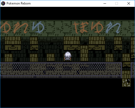This screenshot has height=108, width=135.
Task: Click the blue graffiti symbol on right wall
Action: [113, 28]
